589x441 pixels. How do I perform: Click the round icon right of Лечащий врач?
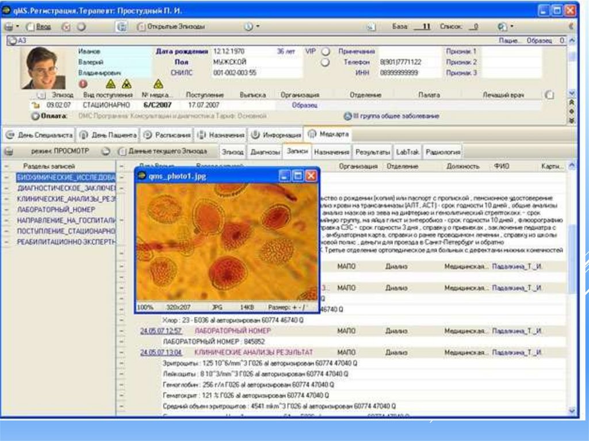549,95
